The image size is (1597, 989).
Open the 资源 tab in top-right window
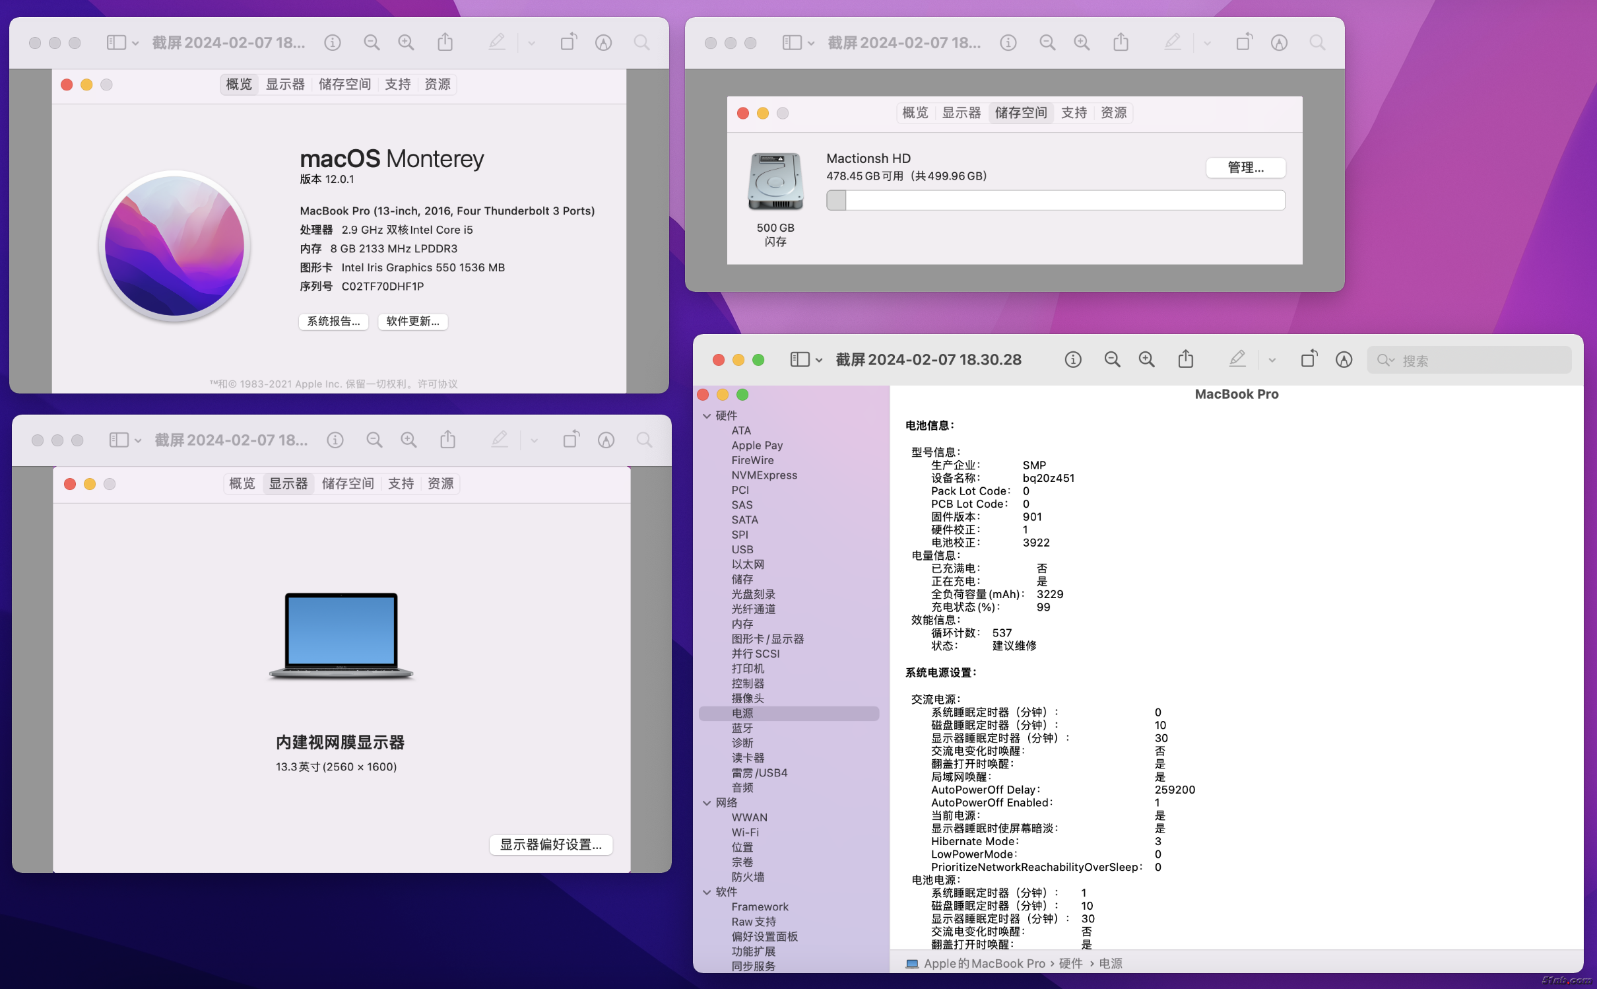point(1113,112)
